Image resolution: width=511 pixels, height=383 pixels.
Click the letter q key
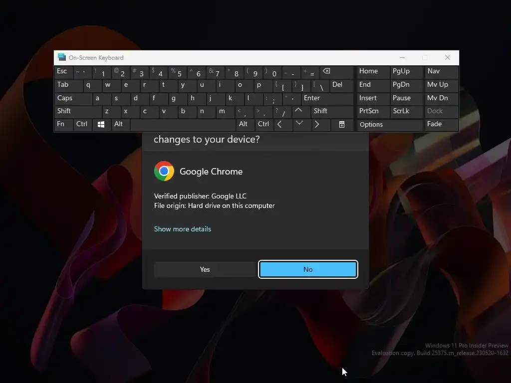(92, 85)
